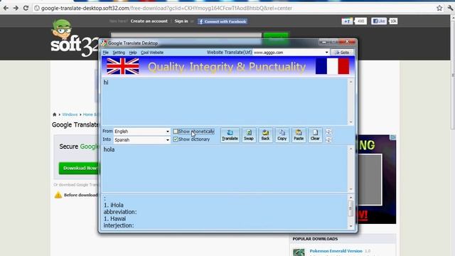Go forward in the browser
This screenshot has height=256, width=455.
tap(16, 8)
